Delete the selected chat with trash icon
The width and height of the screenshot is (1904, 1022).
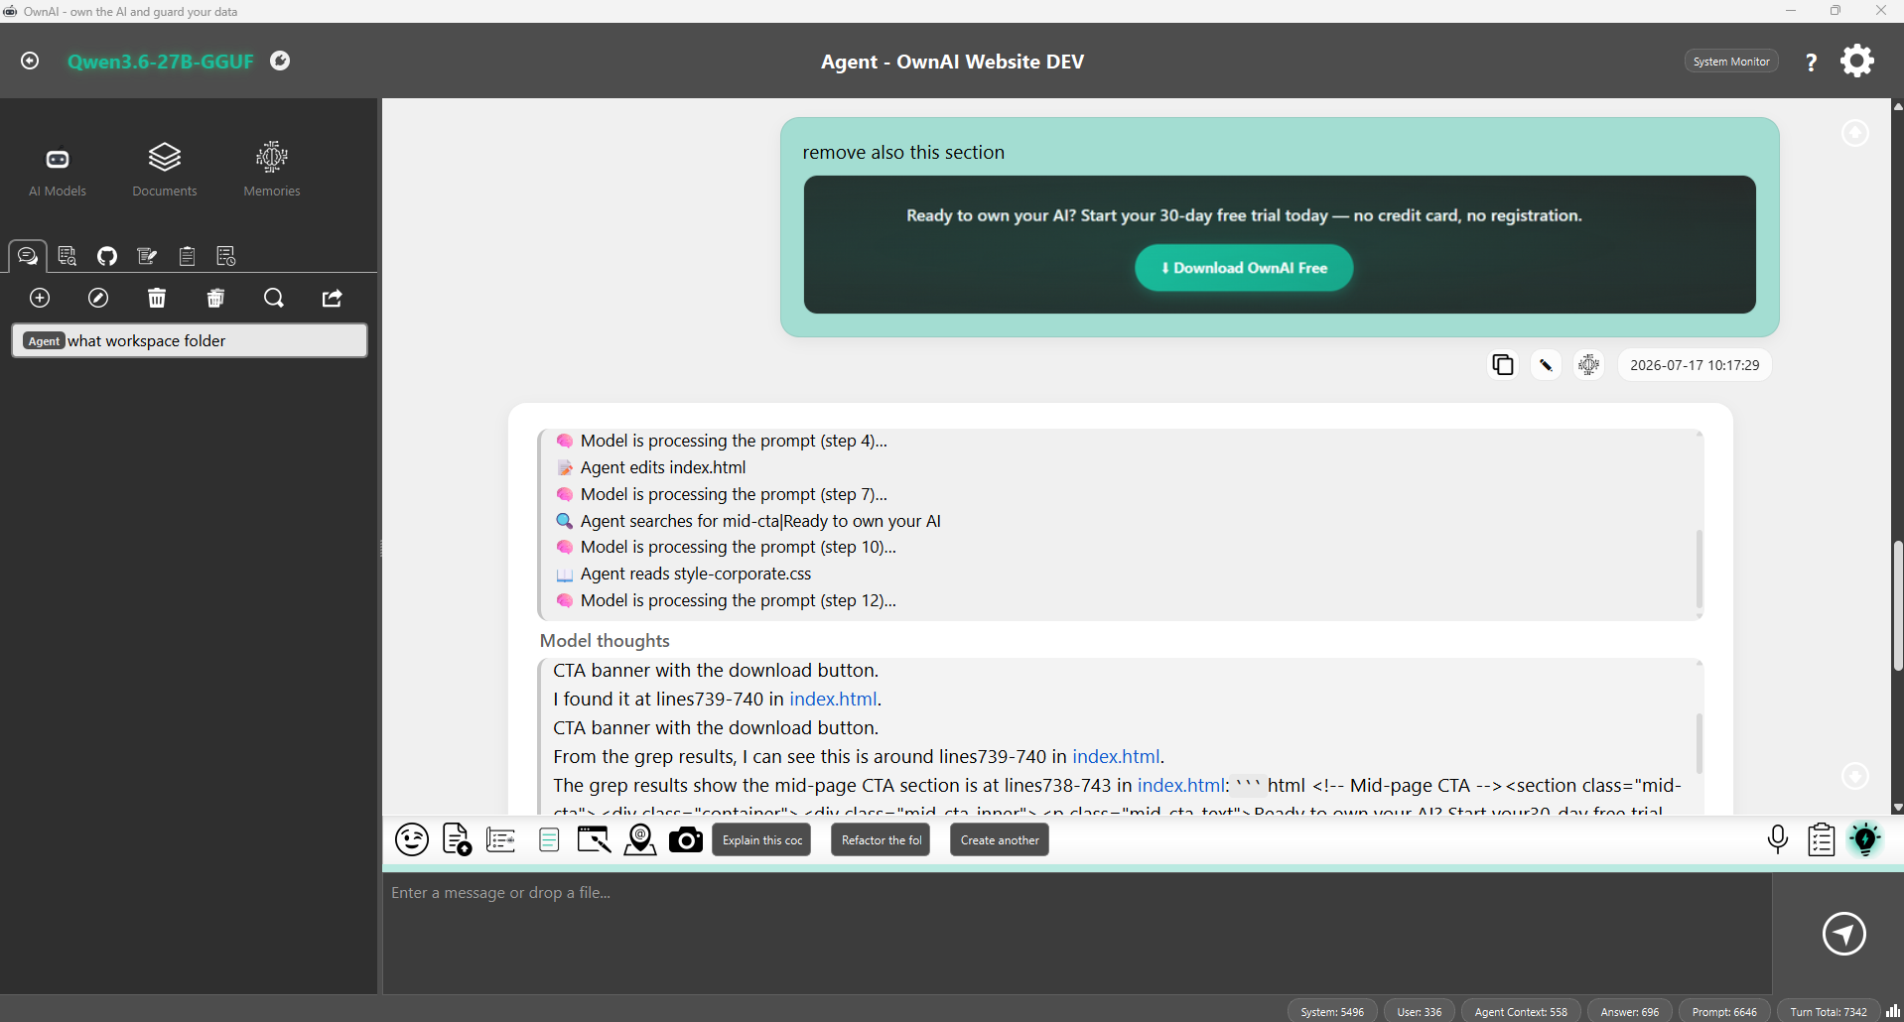(x=157, y=298)
